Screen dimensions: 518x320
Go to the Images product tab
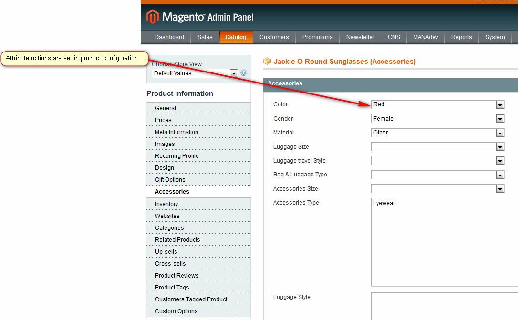[198, 144]
